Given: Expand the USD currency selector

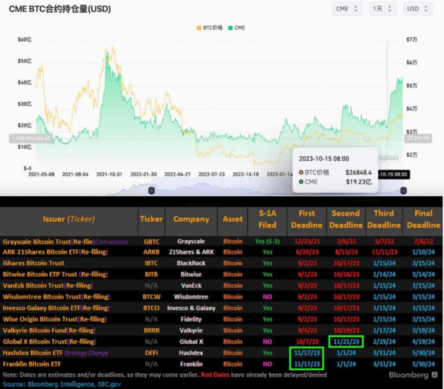Looking at the screenshot, I should [x=418, y=9].
